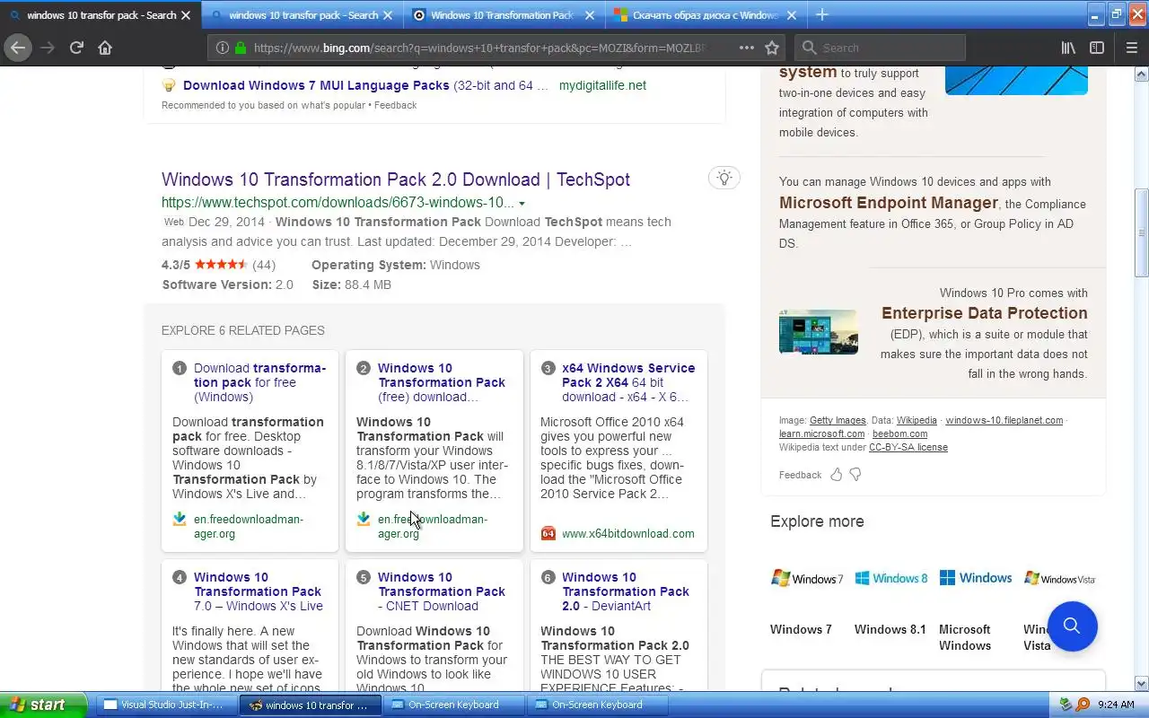Switch to second windows 10 transfor pack tab
This screenshot has height=718, width=1149.
coord(303,15)
